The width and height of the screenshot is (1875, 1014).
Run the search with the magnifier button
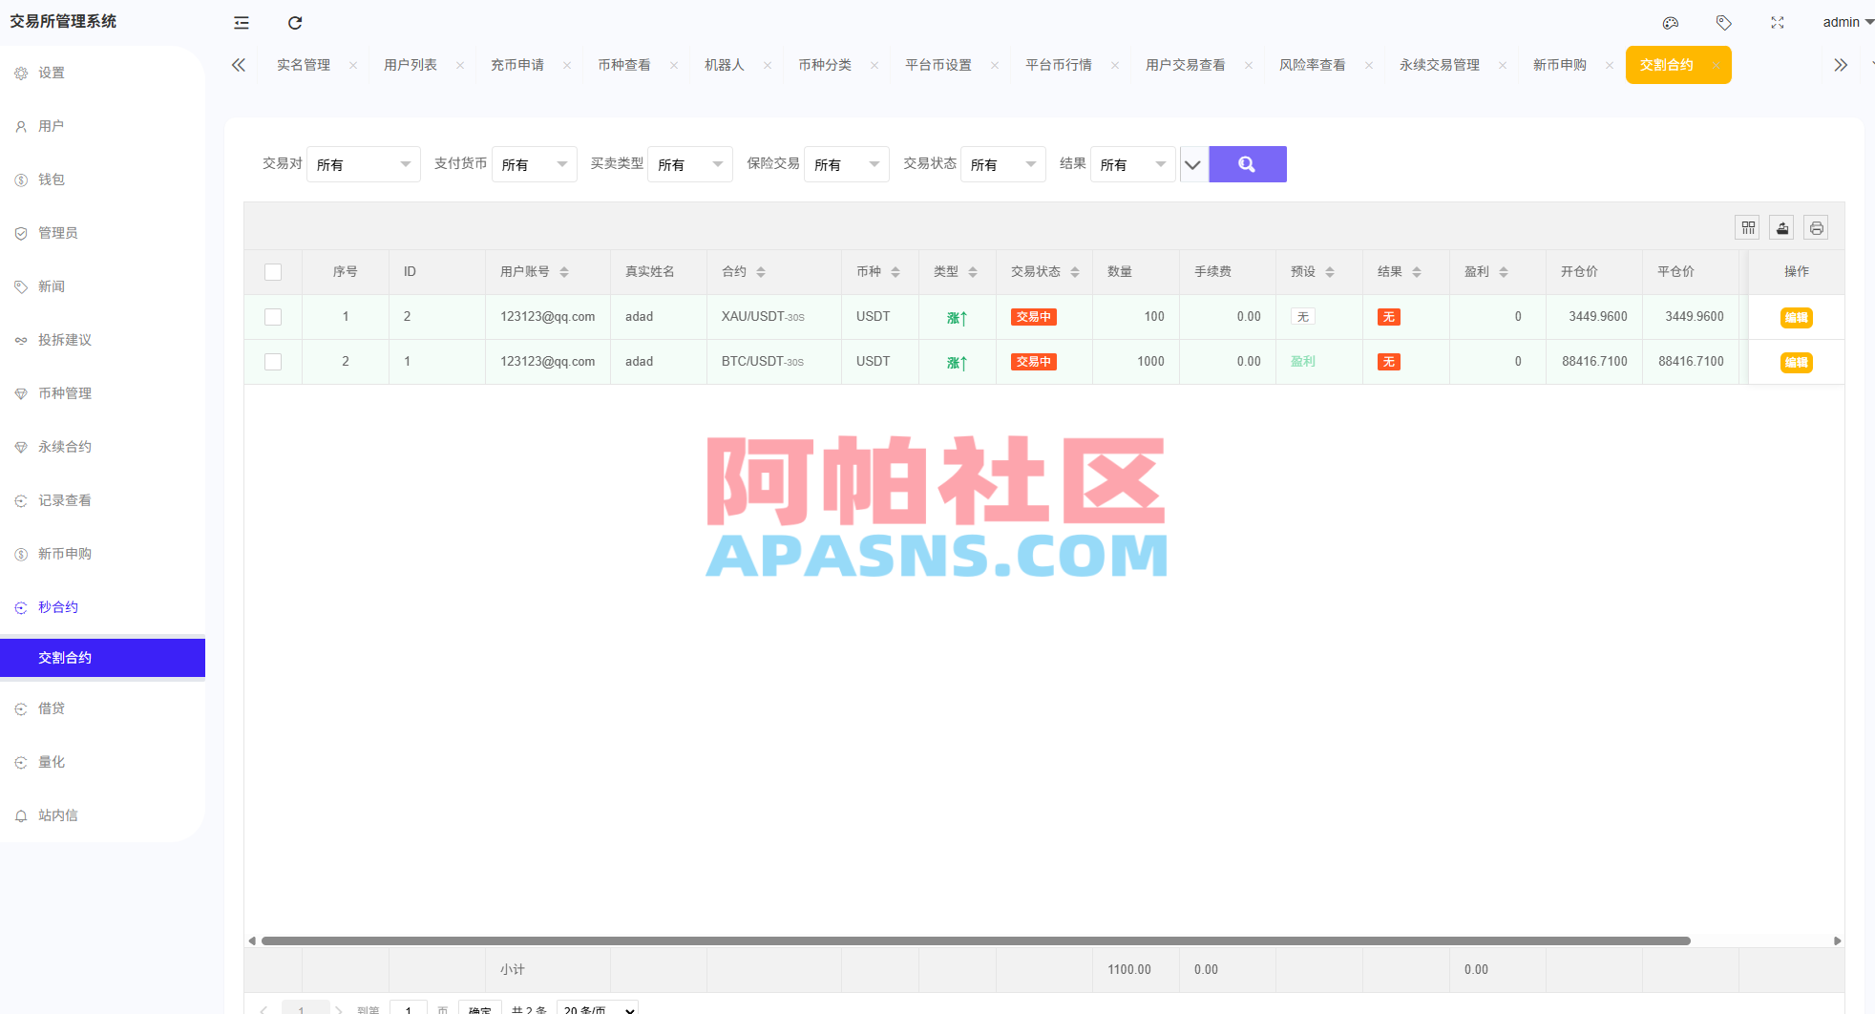(1247, 163)
